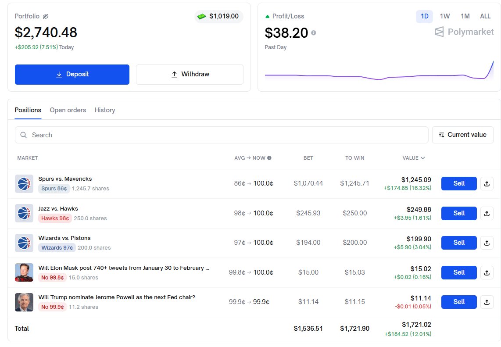Click the $2,740.48 portfolio value
501x347 pixels.
[46, 32]
